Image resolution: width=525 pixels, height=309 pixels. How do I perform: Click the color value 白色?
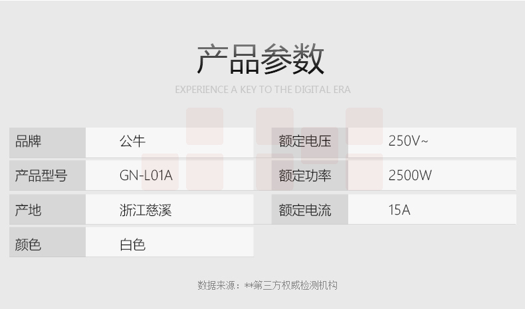click(x=132, y=245)
